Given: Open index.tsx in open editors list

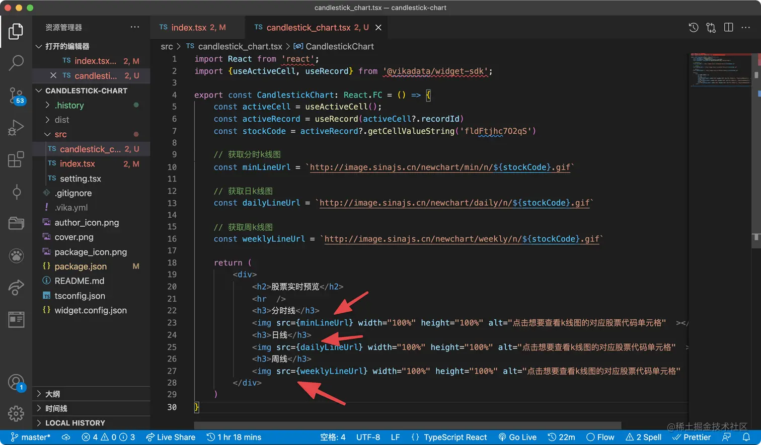Looking at the screenshot, I should 92,61.
